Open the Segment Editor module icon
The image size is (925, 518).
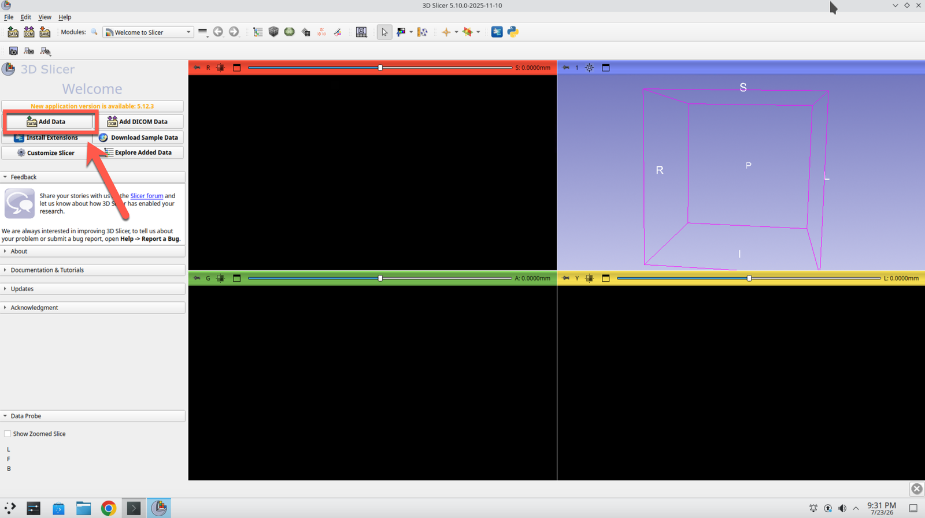(338, 32)
